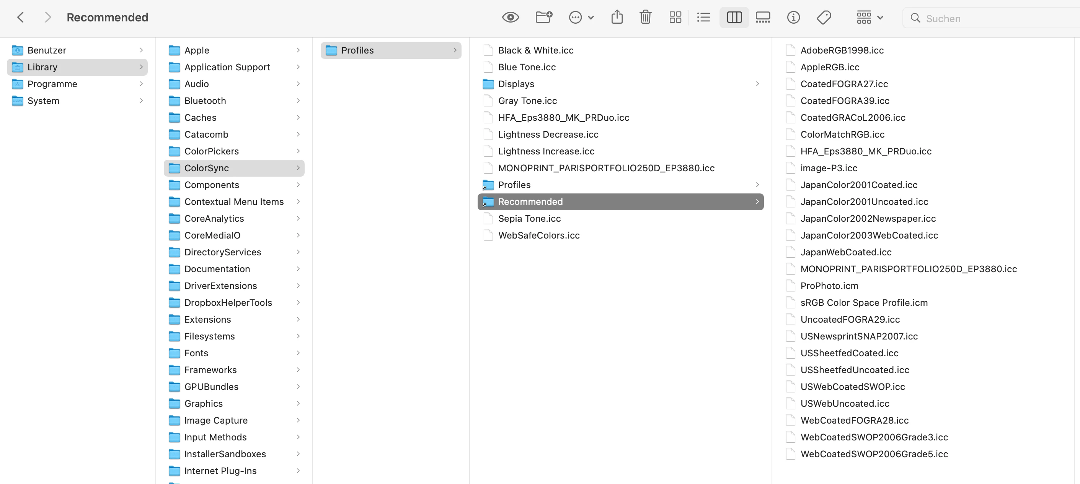This screenshot has height=484, width=1080.
Task: Click the Quick Look eye icon
Action: tap(510, 18)
